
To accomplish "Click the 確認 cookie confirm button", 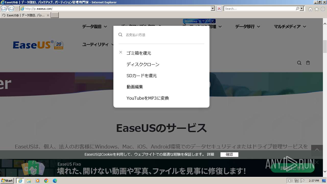I will pos(229,154).
